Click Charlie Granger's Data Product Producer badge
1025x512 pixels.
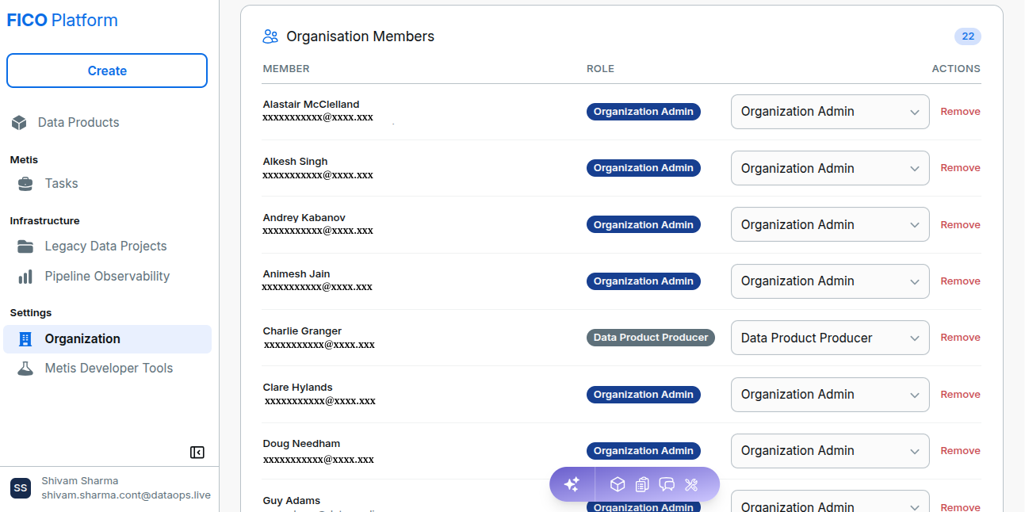click(x=651, y=338)
